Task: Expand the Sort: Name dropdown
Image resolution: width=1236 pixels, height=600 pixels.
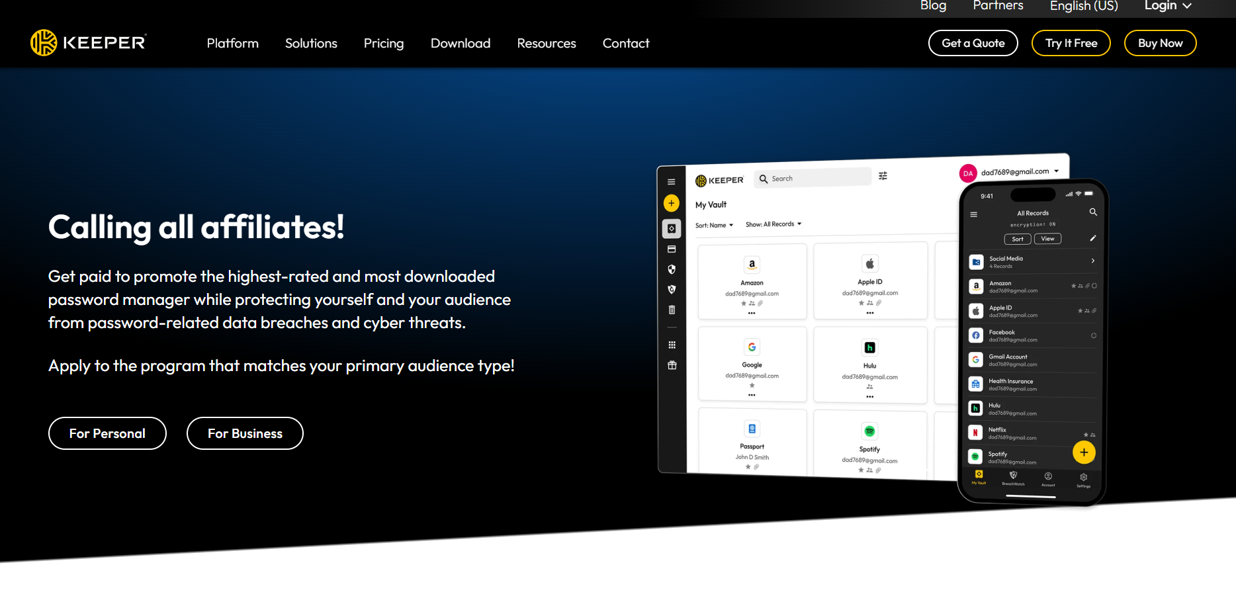Action: [x=714, y=226]
